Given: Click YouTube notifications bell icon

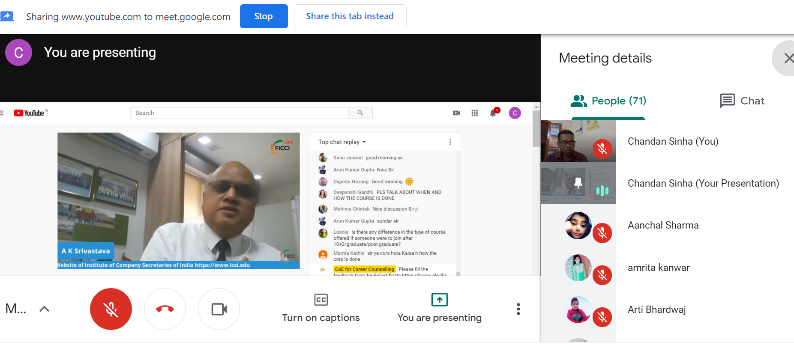Looking at the screenshot, I should click(493, 113).
